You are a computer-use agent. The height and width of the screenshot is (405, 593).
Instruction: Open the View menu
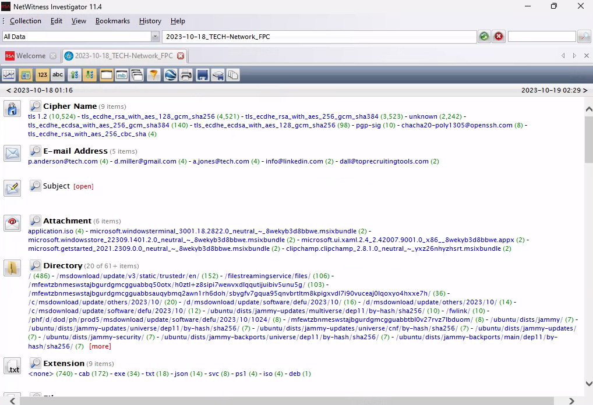point(79,21)
